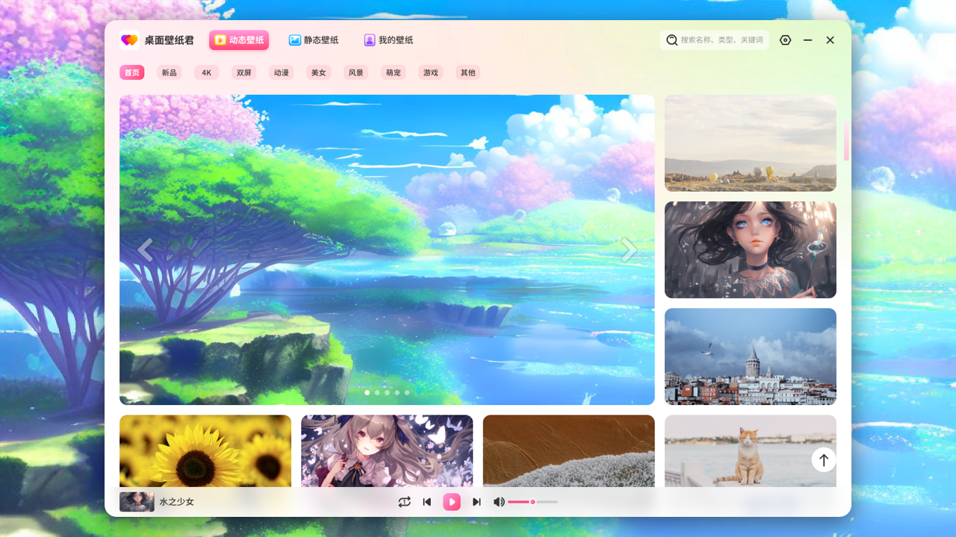Switch to the 静态壁纸 tab

click(313, 40)
